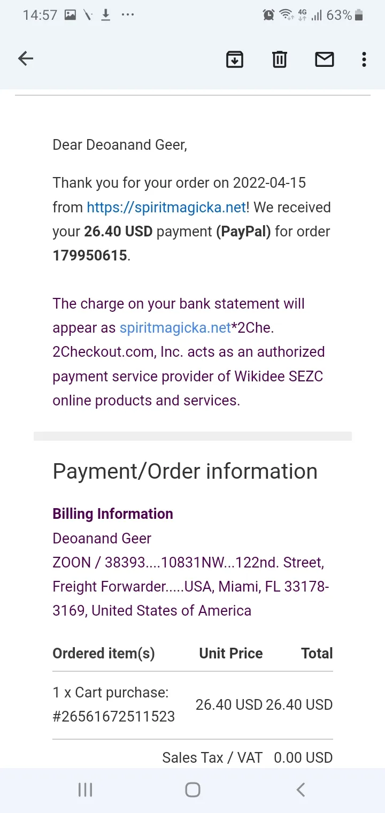Tap cart purchase #26561672511523 row
Viewport: 385px width, 813px height.
[192, 705]
